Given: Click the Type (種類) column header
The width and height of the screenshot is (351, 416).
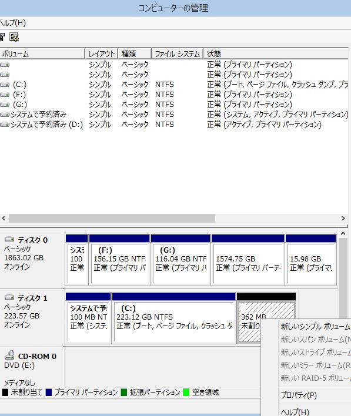Looking at the screenshot, I should [135, 54].
